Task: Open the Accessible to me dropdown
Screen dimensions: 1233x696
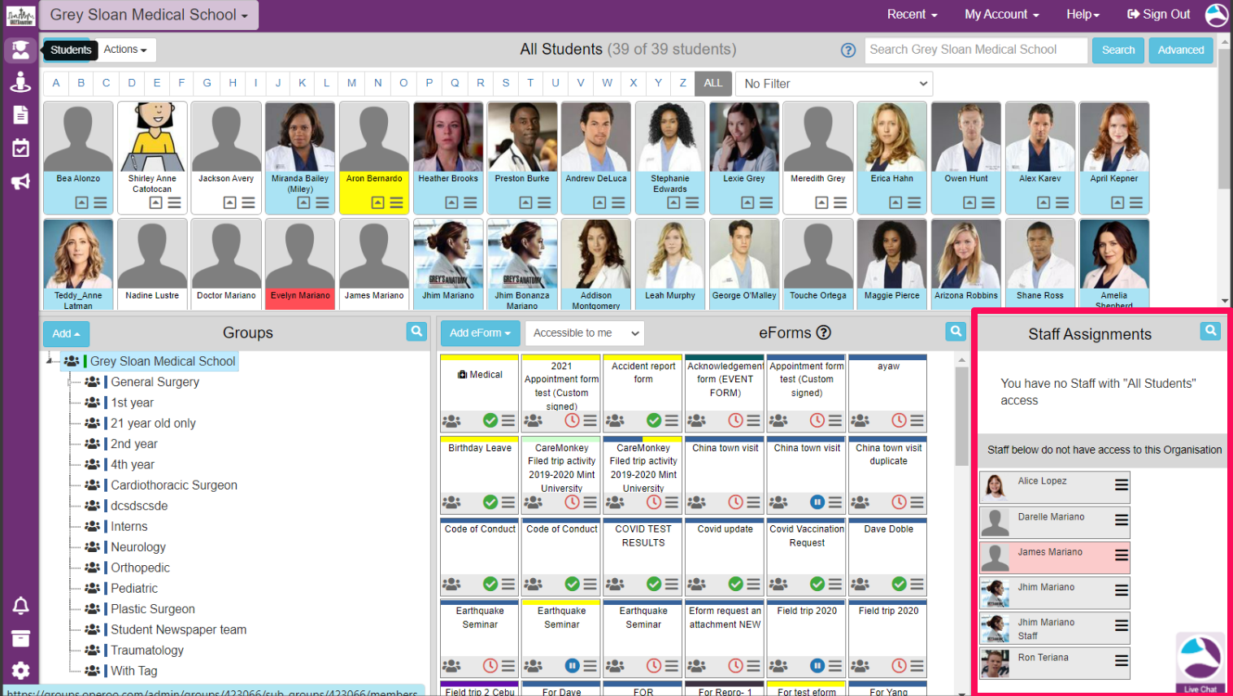Action: (x=584, y=333)
